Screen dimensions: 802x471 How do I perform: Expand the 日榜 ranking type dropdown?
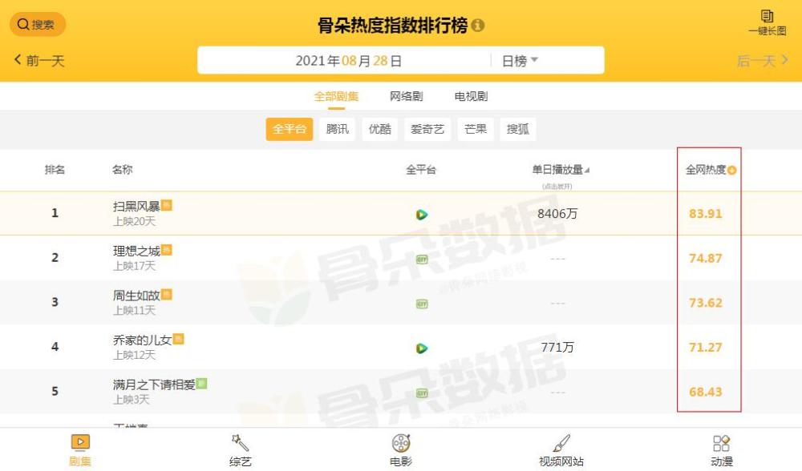tap(520, 61)
